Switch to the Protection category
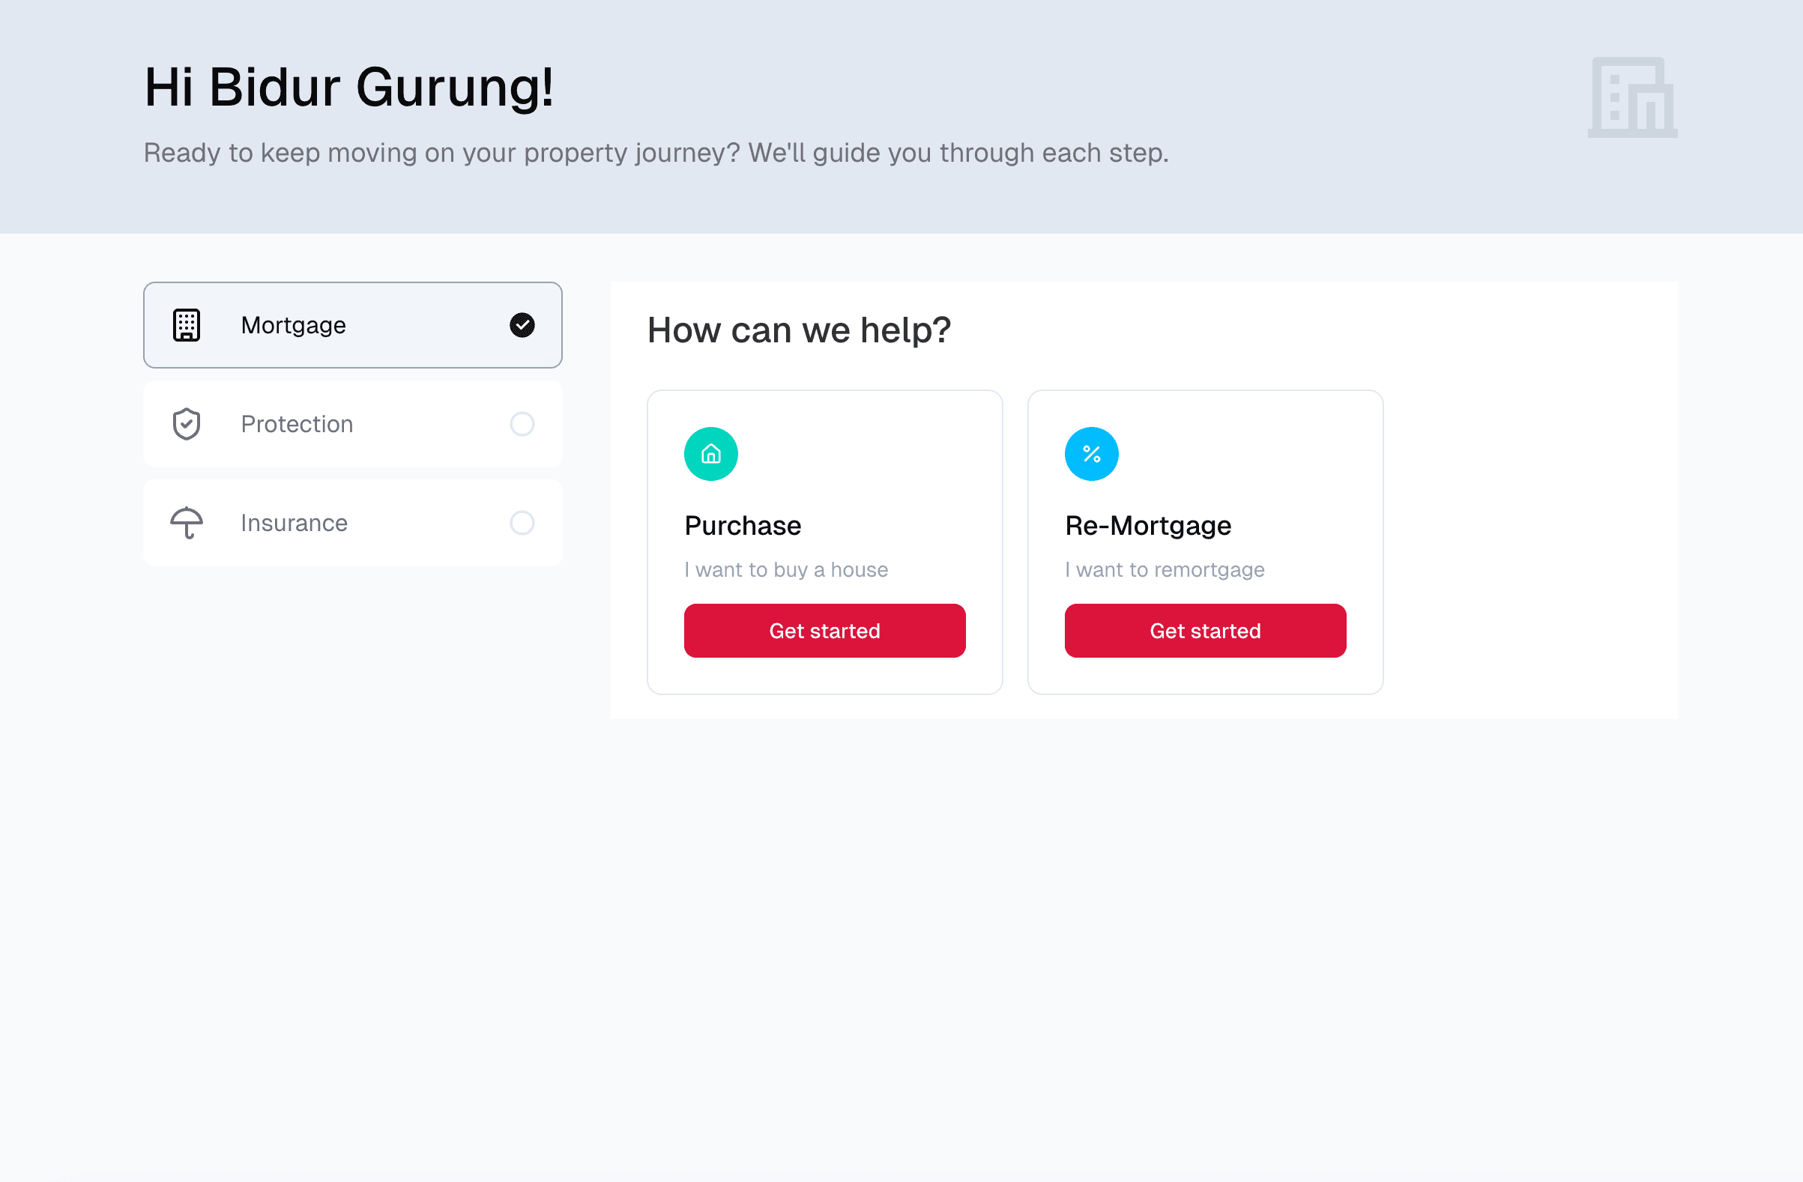This screenshot has width=1803, height=1182. coord(352,424)
